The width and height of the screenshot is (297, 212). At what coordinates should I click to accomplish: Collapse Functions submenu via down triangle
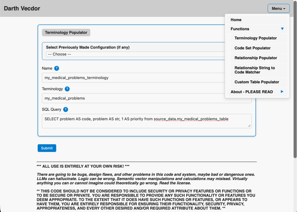[282, 29]
